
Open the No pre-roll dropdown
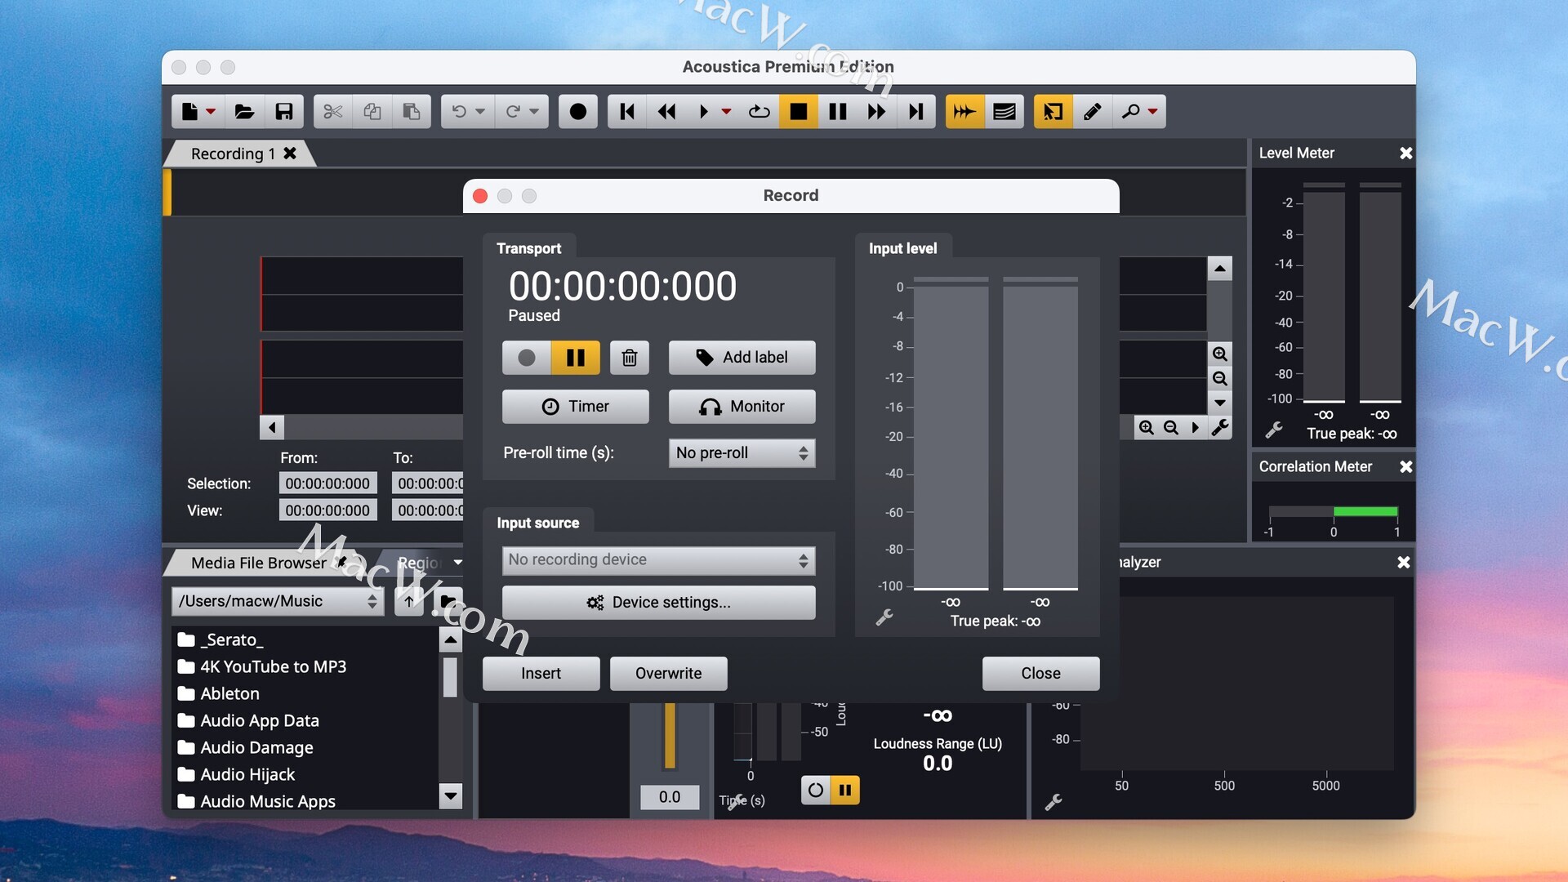(742, 453)
